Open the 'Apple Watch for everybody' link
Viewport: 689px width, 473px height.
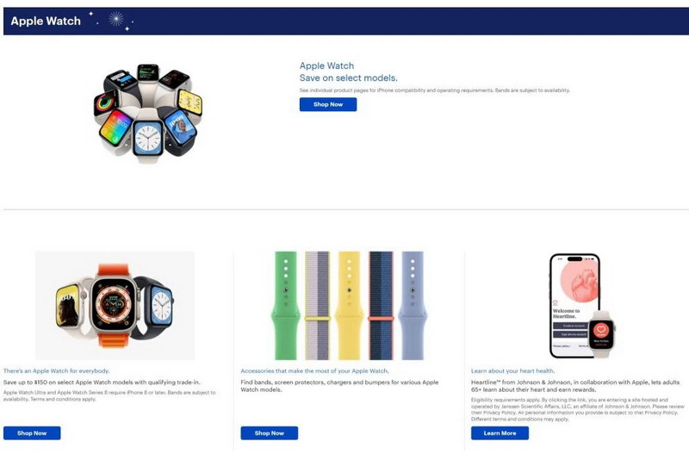click(57, 371)
